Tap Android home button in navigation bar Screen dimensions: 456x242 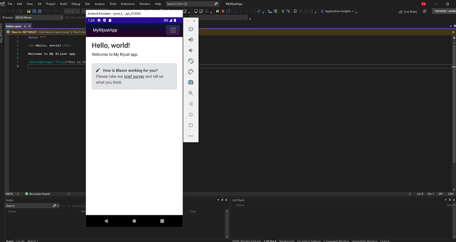[134, 221]
